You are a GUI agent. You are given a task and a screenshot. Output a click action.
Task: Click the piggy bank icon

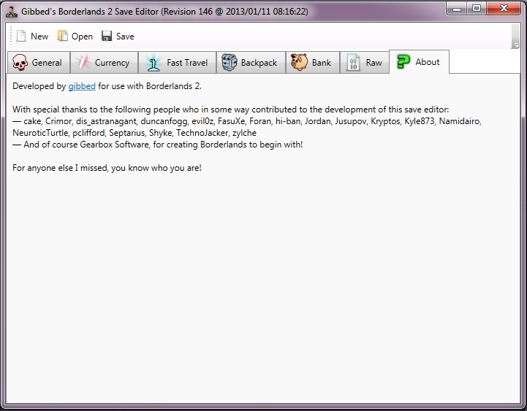(x=299, y=62)
